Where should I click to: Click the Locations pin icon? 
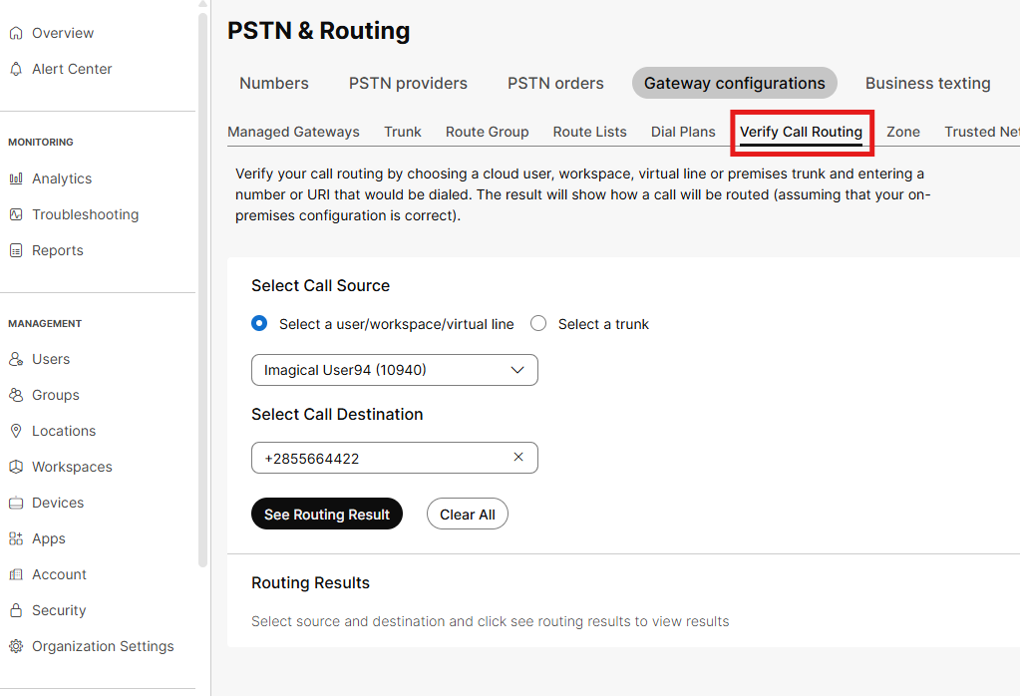point(16,431)
